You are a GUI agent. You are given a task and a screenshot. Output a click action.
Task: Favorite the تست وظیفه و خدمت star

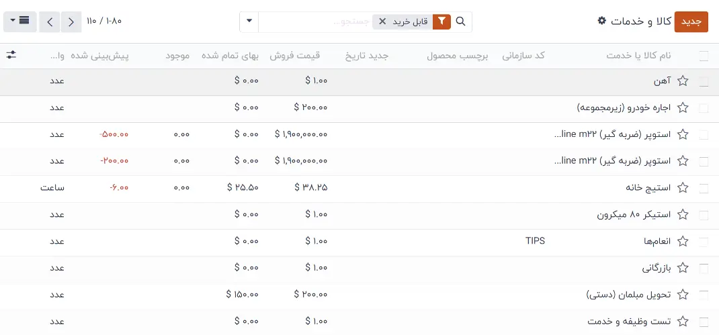click(683, 322)
